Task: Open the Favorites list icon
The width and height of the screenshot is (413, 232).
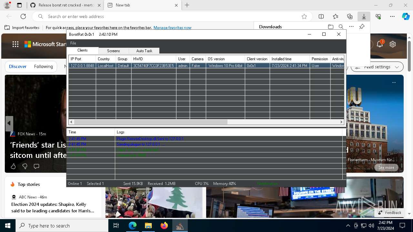Action: coord(336,16)
